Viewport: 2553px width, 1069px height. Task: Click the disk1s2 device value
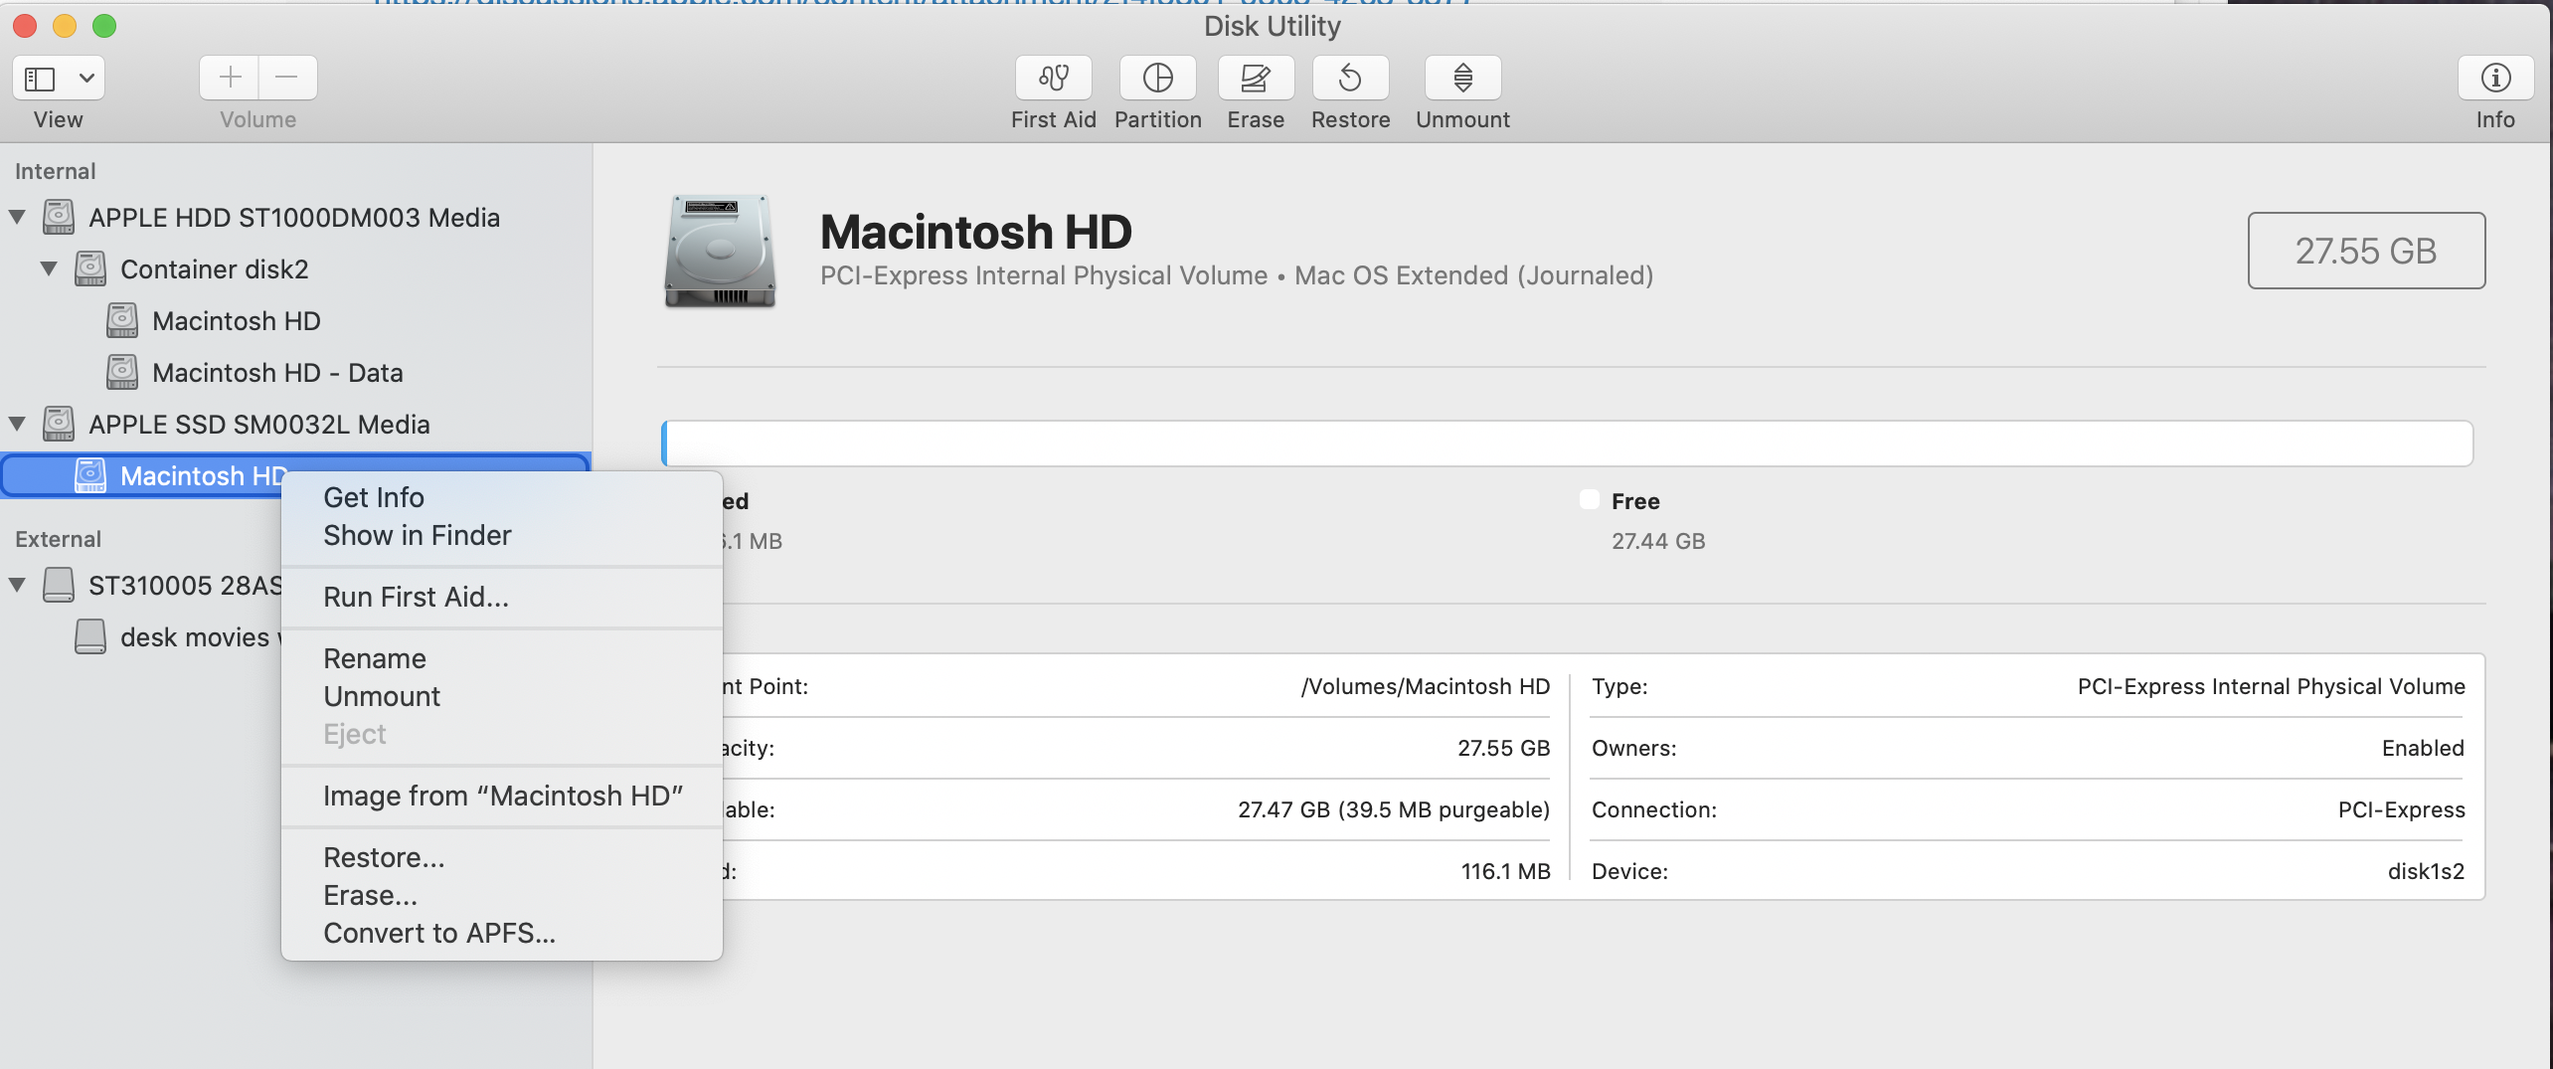[x=2426, y=871]
